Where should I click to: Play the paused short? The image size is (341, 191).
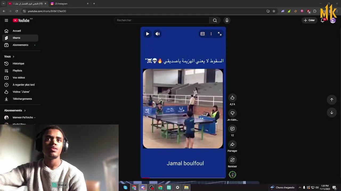pyautogui.click(x=147, y=34)
